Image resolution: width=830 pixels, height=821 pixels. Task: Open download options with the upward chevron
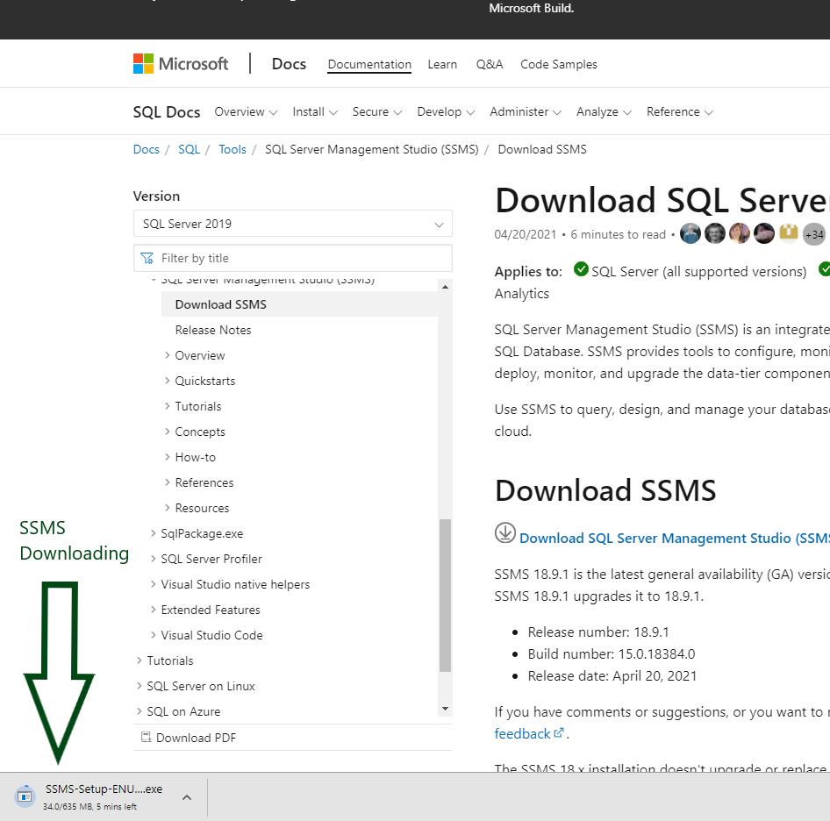[185, 796]
